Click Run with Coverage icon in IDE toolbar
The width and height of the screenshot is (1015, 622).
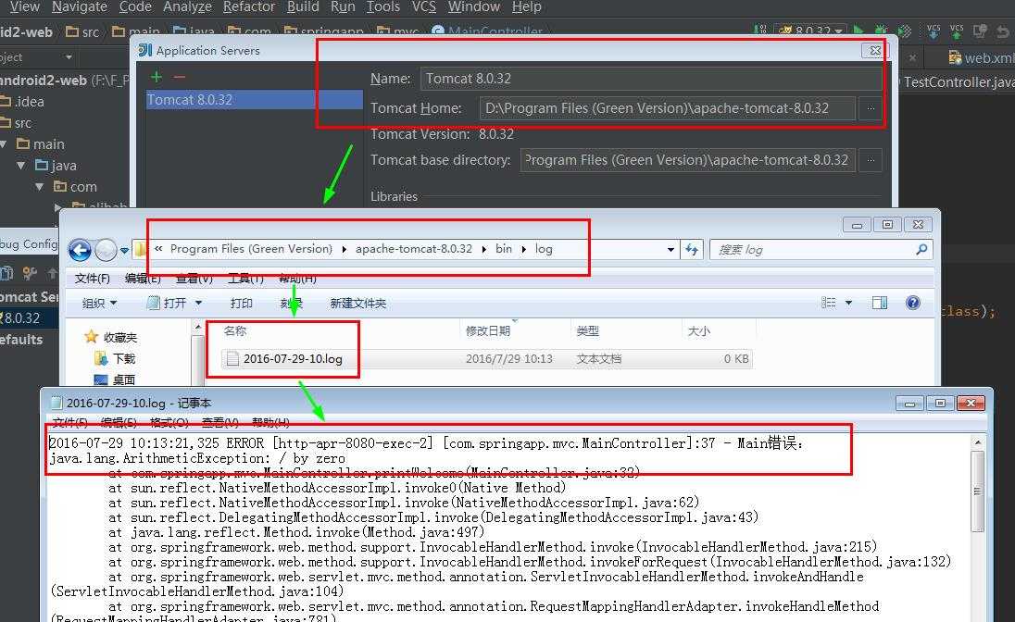click(x=904, y=31)
